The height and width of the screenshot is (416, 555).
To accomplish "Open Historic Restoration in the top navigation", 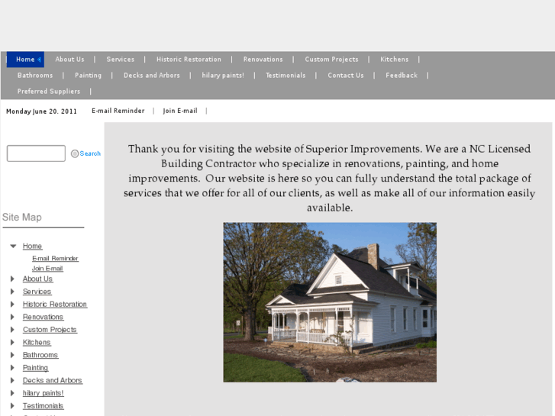I will click(x=189, y=60).
